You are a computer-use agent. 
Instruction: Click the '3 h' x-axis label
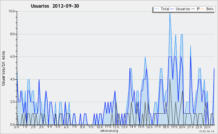click(41, 127)
